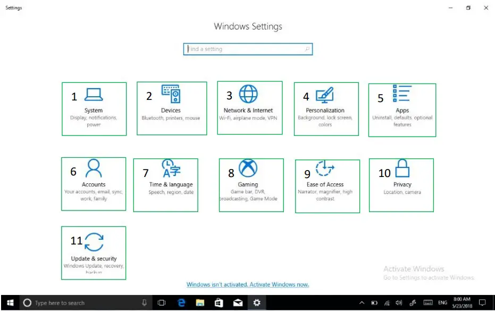Open the volume control from system tray

tap(399, 302)
